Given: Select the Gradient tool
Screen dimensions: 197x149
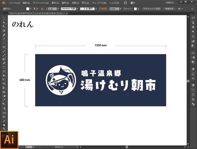Looking at the screenshot, I should pyautogui.click(x=4, y=96).
